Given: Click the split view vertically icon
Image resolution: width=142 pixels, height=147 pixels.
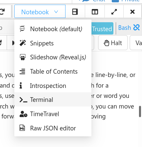Looking at the screenshot, I should coord(95,12).
